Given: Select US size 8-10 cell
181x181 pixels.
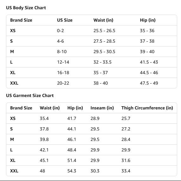Looking at the screenshot, I should click(x=62, y=52).
